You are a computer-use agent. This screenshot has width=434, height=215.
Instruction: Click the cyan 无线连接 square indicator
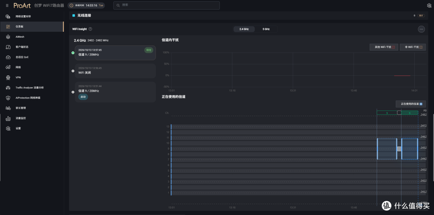[74, 16]
